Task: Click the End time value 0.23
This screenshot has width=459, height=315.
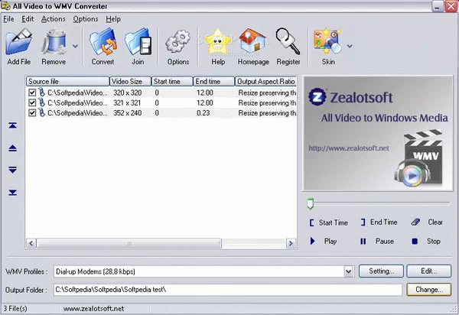Action: click(x=203, y=113)
